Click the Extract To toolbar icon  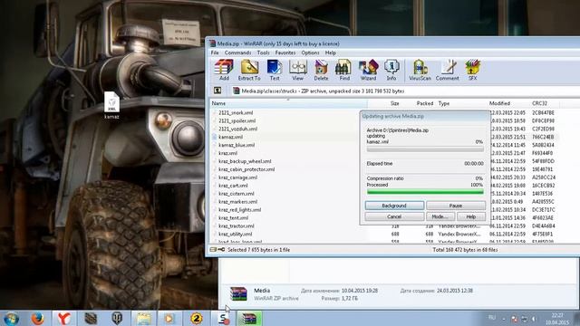[249, 70]
